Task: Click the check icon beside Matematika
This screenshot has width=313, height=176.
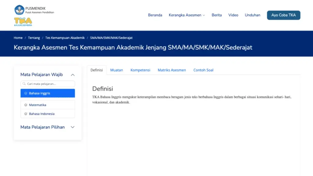Action: tap(26, 105)
